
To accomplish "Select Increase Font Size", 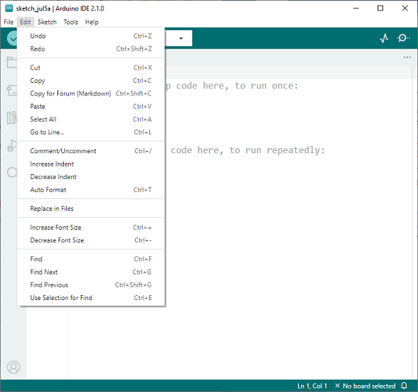I will 91,227.
